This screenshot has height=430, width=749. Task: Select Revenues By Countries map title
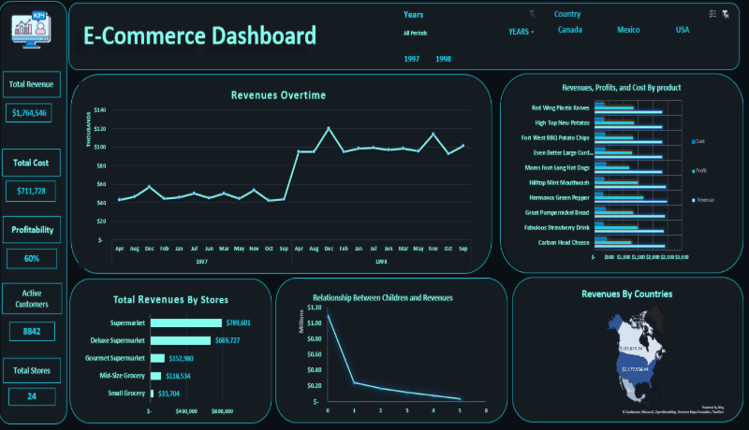626,294
